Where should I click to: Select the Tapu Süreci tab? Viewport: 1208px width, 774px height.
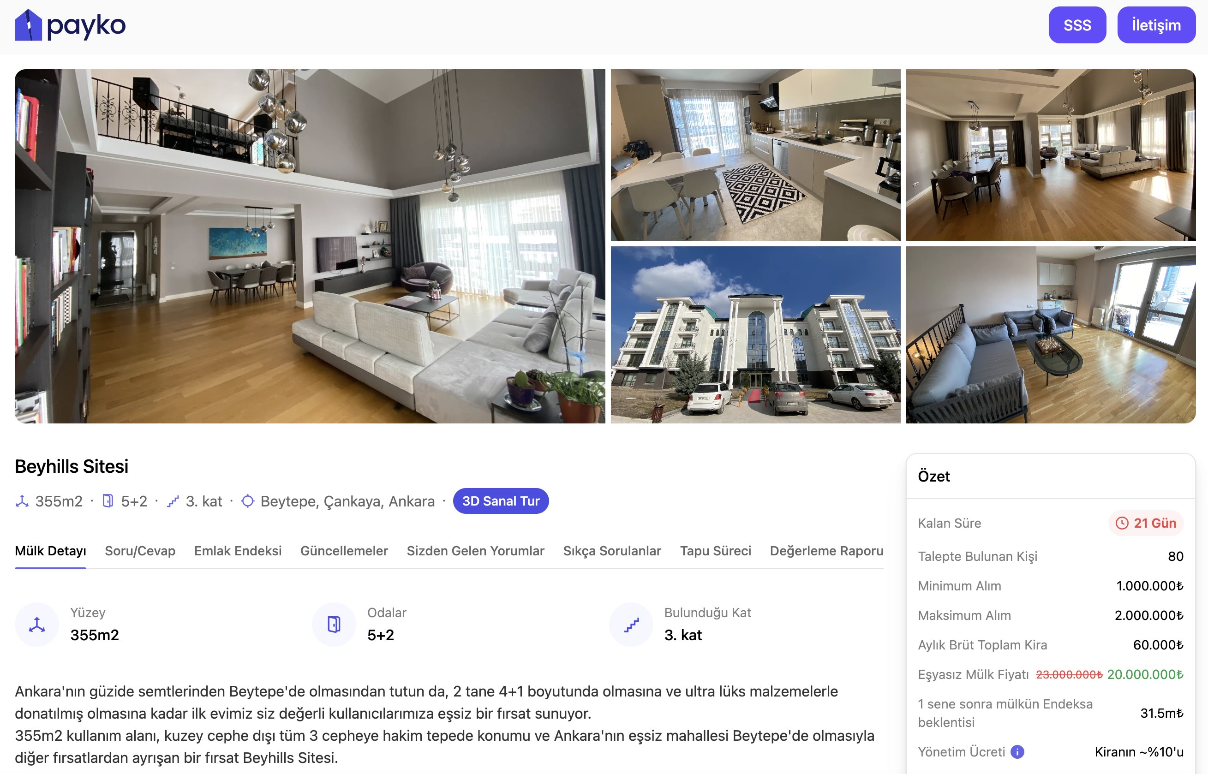(715, 551)
